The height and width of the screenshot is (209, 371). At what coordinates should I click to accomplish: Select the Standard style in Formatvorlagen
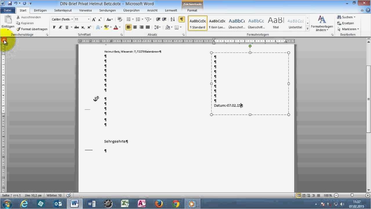197,23
